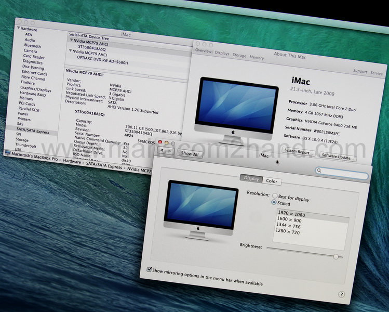Select Printers in hardware sidebar
The image size is (389, 312).
coord(24,119)
